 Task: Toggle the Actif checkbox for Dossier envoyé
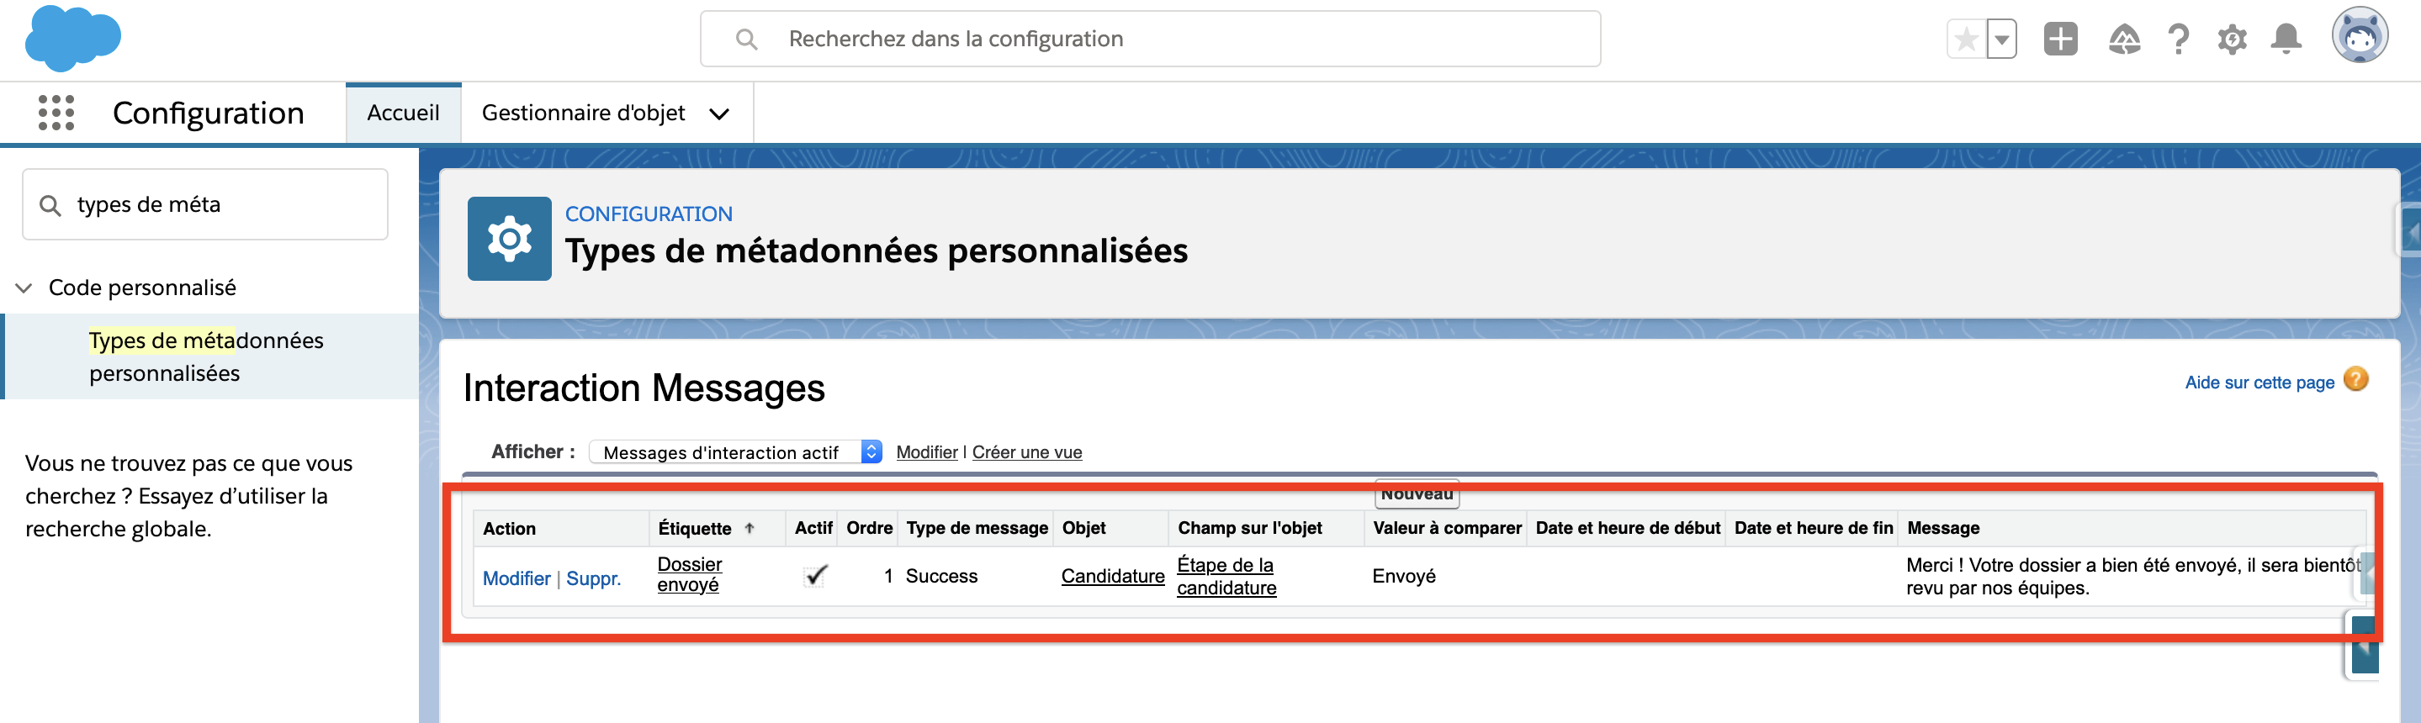pyautogui.click(x=816, y=576)
